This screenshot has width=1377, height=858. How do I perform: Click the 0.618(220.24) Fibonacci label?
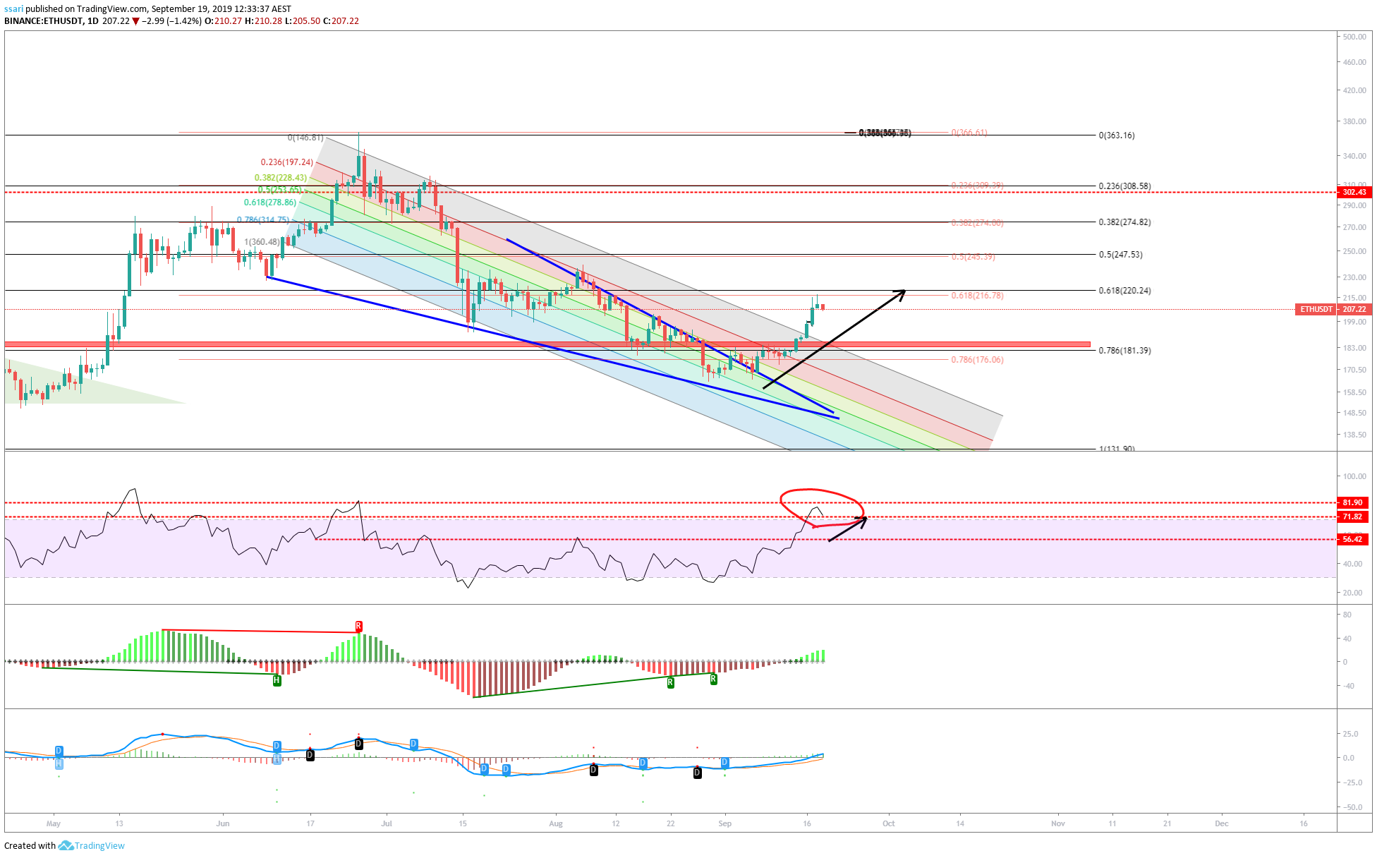[1124, 291]
